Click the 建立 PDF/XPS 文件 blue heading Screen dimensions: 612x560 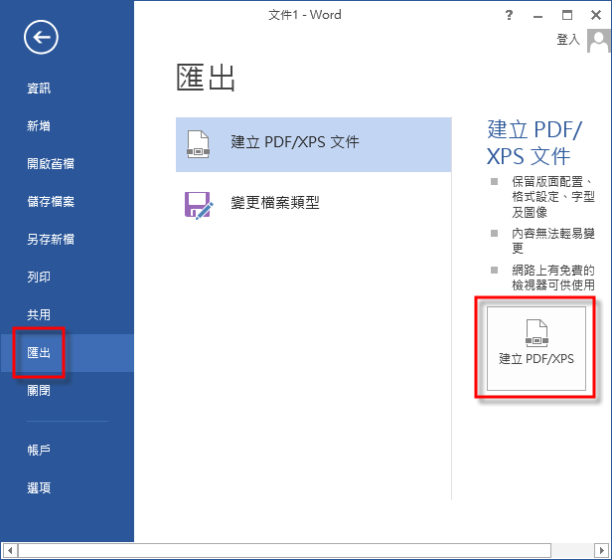[535, 142]
